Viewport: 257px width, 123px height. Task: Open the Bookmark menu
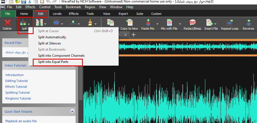click(x=73, y=7)
